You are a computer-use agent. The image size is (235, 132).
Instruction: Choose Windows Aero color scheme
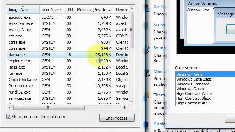coord(206,74)
